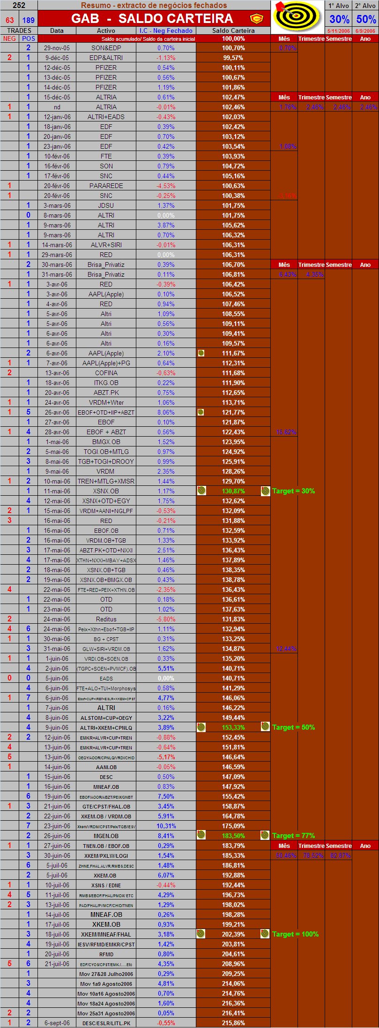Screen dimensions: 379x1028
Task: Click the '1° Alvo' label
Action: point(339,6)
